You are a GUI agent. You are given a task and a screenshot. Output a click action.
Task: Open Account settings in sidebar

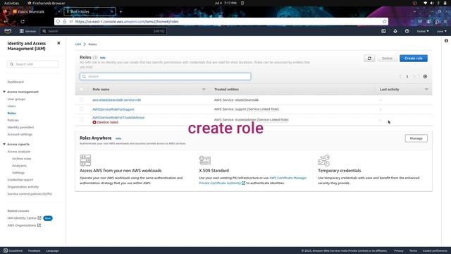(x=20, y=135)
